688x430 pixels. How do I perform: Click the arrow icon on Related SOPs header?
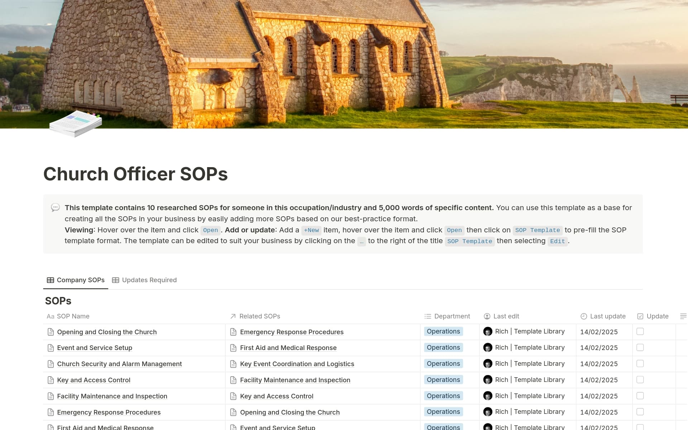coord(232,316)
